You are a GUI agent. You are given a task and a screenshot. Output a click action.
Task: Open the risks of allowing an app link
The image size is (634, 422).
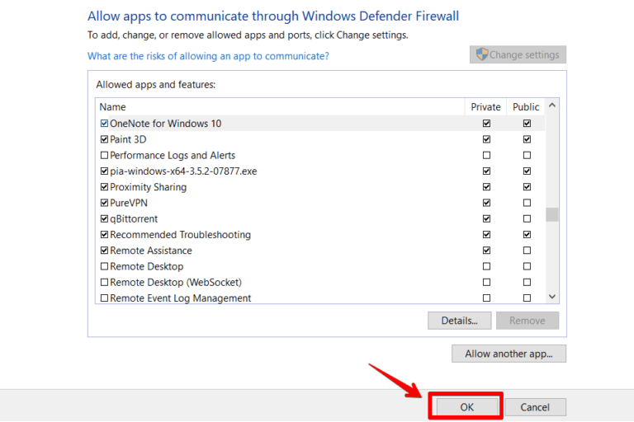click(208, 56)
